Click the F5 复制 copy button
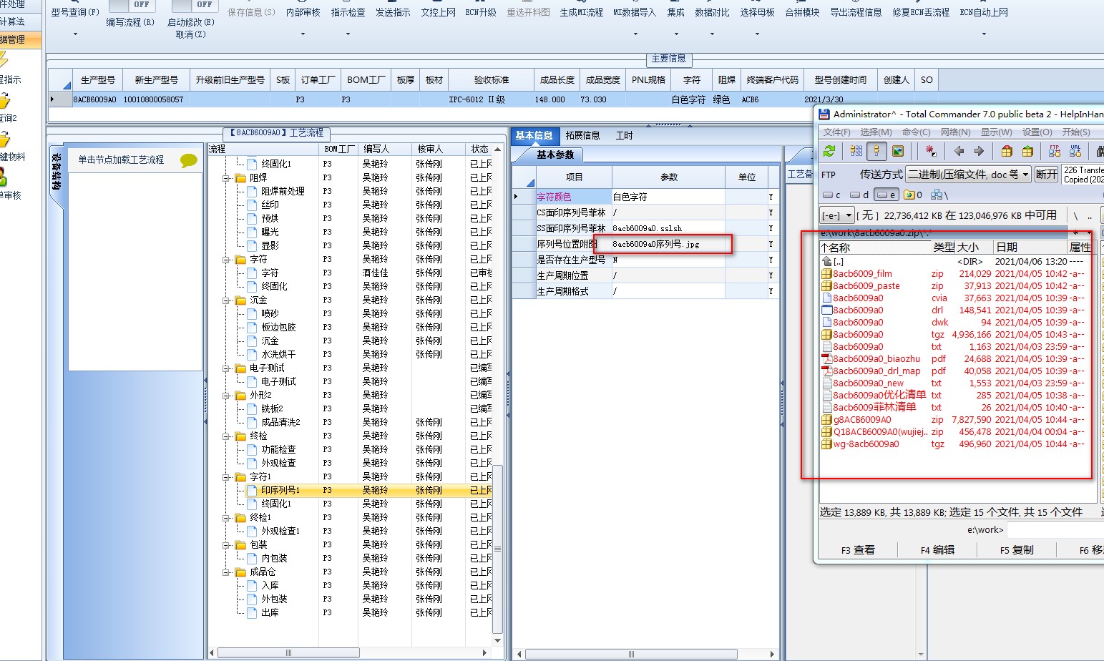The height and width of the screenshot is (661, 1104). [1017, 549]
